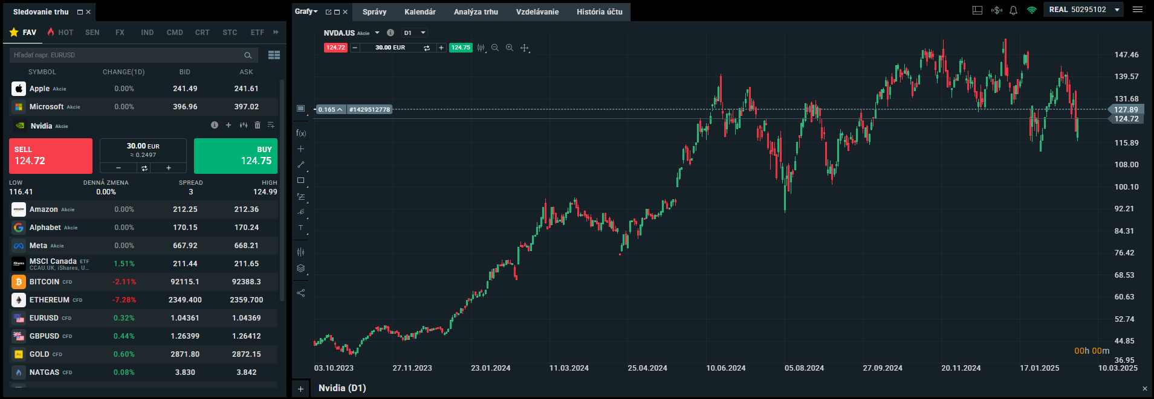Toggle volume currency switch in Nvidia panel
The width and height of the screenshot is (1154, 399).
[x=144, y=168]
